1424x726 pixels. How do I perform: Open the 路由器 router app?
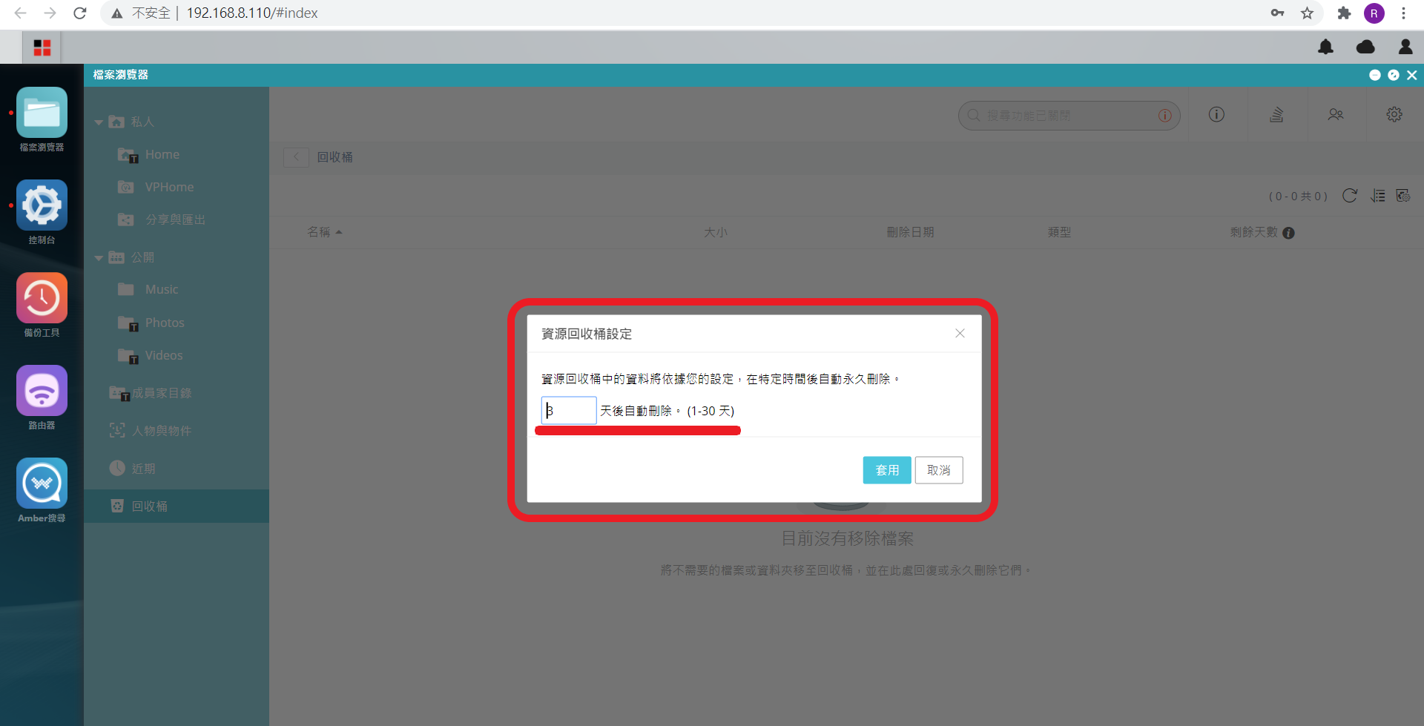tap(42, 391)
